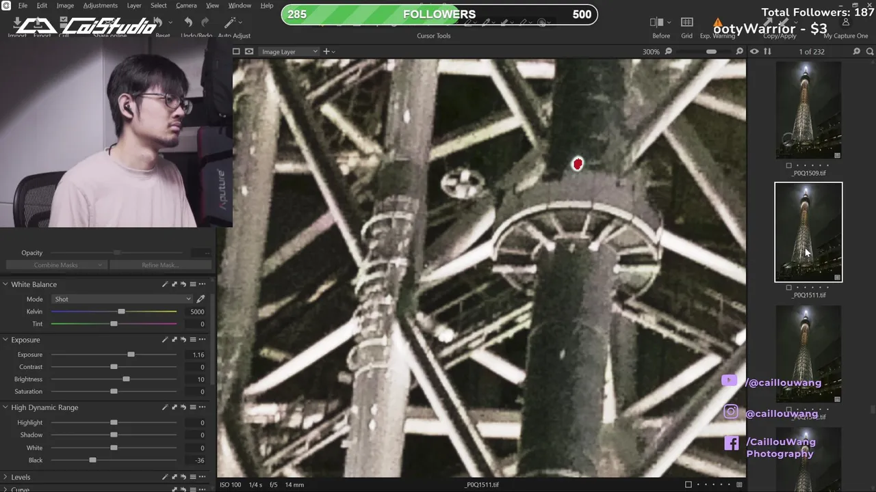Image resolution: width=876 pixels, height=492 pixels.
Task: Open browser sort order icon
Action: (x=767, y=51)
